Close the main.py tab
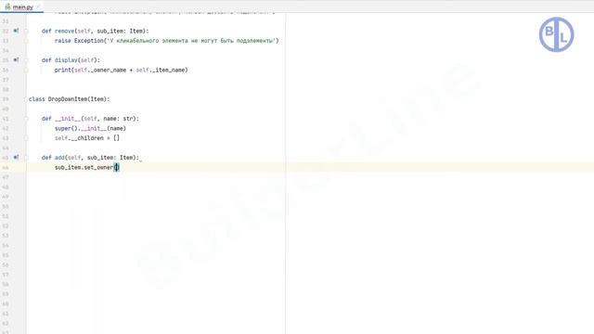This screenshot has height=334, width=594. (38, 6)
